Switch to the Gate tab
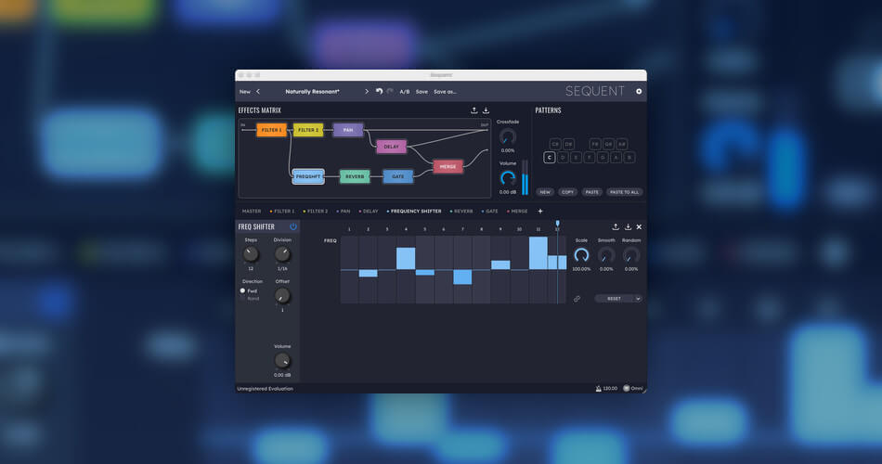Image resolution: width=882 pixels, height=464 pixels. [490, 212]
